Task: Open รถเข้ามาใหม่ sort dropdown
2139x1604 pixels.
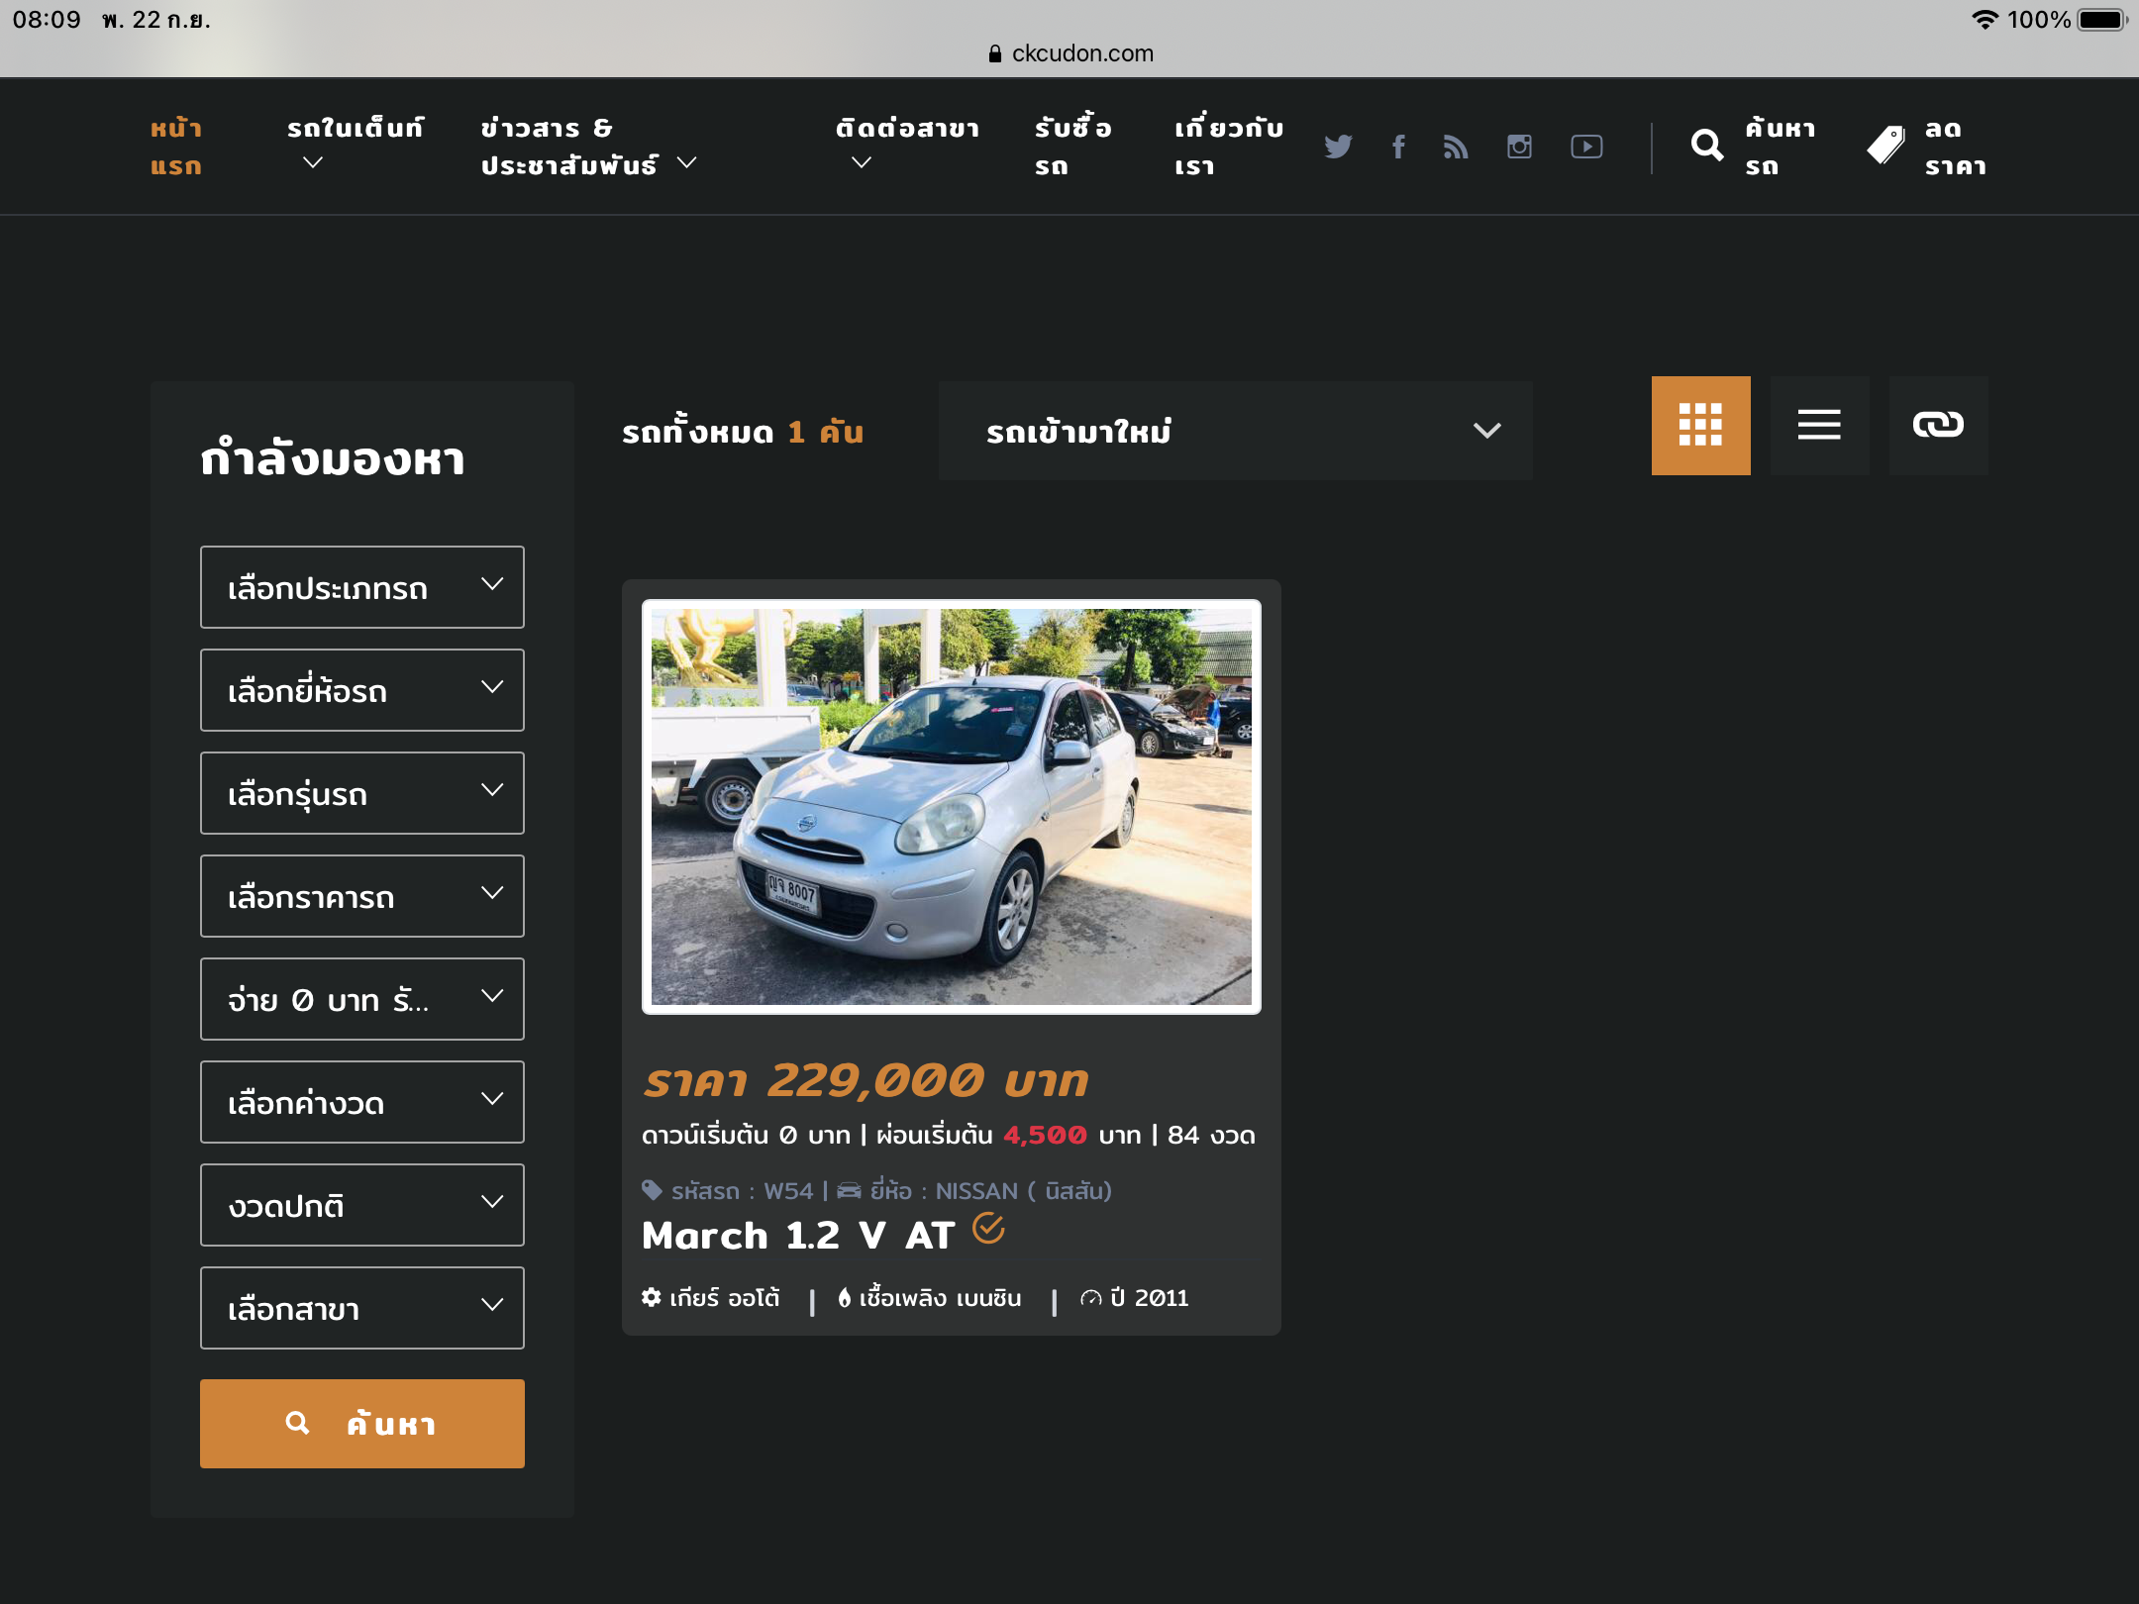Action: 1236,431
